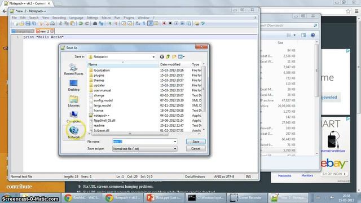Viewport: 361px width, 203px height.
Task: Select Desktop in the Save As sidebar
Action: 73,85
